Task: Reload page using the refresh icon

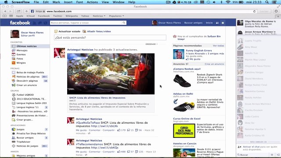Action: [x=254, y=11]
